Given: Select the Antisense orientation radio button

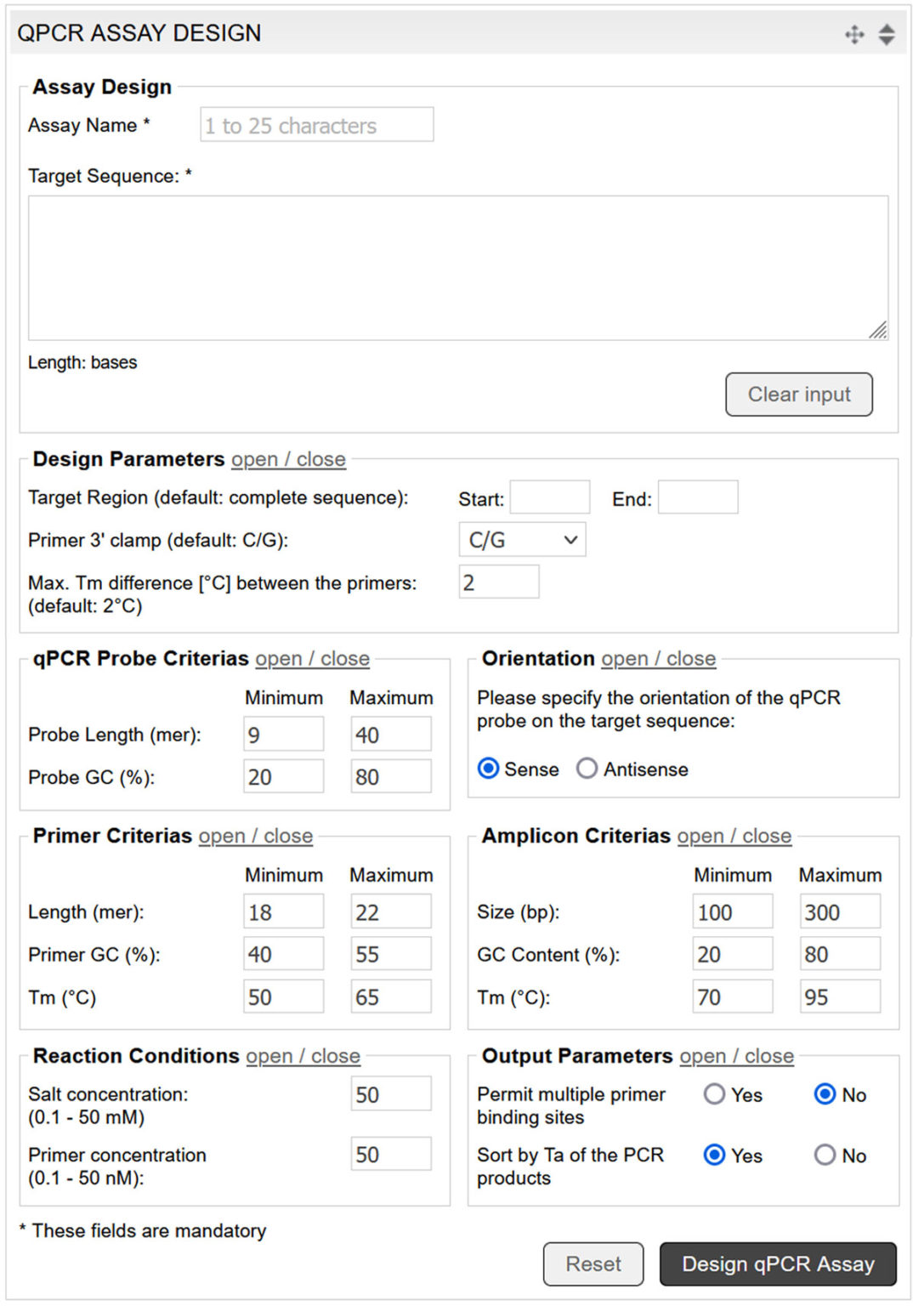Looking at the screenshot, I should tap(587, 769).
